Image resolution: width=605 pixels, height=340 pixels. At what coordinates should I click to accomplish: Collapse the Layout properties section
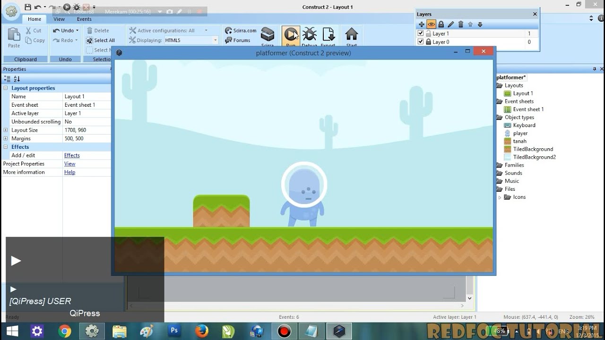pyautogui.click(x=6, y=88)
